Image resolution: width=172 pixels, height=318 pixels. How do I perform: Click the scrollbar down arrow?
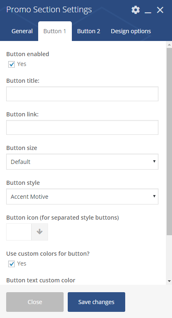click(x=169, y=281)
